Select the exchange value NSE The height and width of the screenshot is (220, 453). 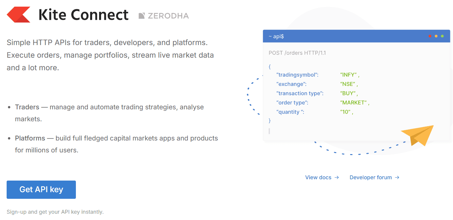point(348,84)
